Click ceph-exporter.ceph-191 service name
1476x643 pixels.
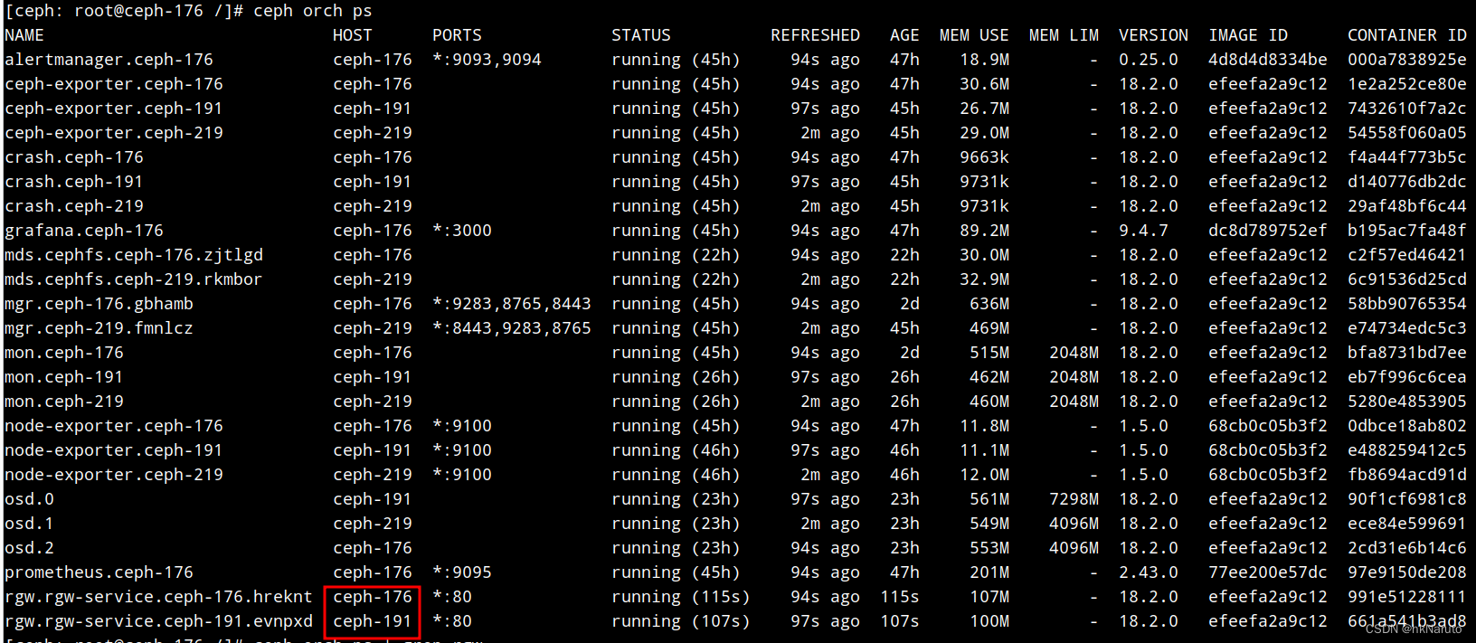[114, 109]
